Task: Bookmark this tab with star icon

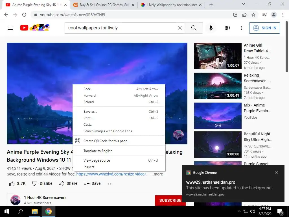Action: (253, 15)
